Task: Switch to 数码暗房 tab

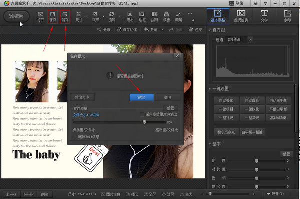Action: (x=241, y=16)
